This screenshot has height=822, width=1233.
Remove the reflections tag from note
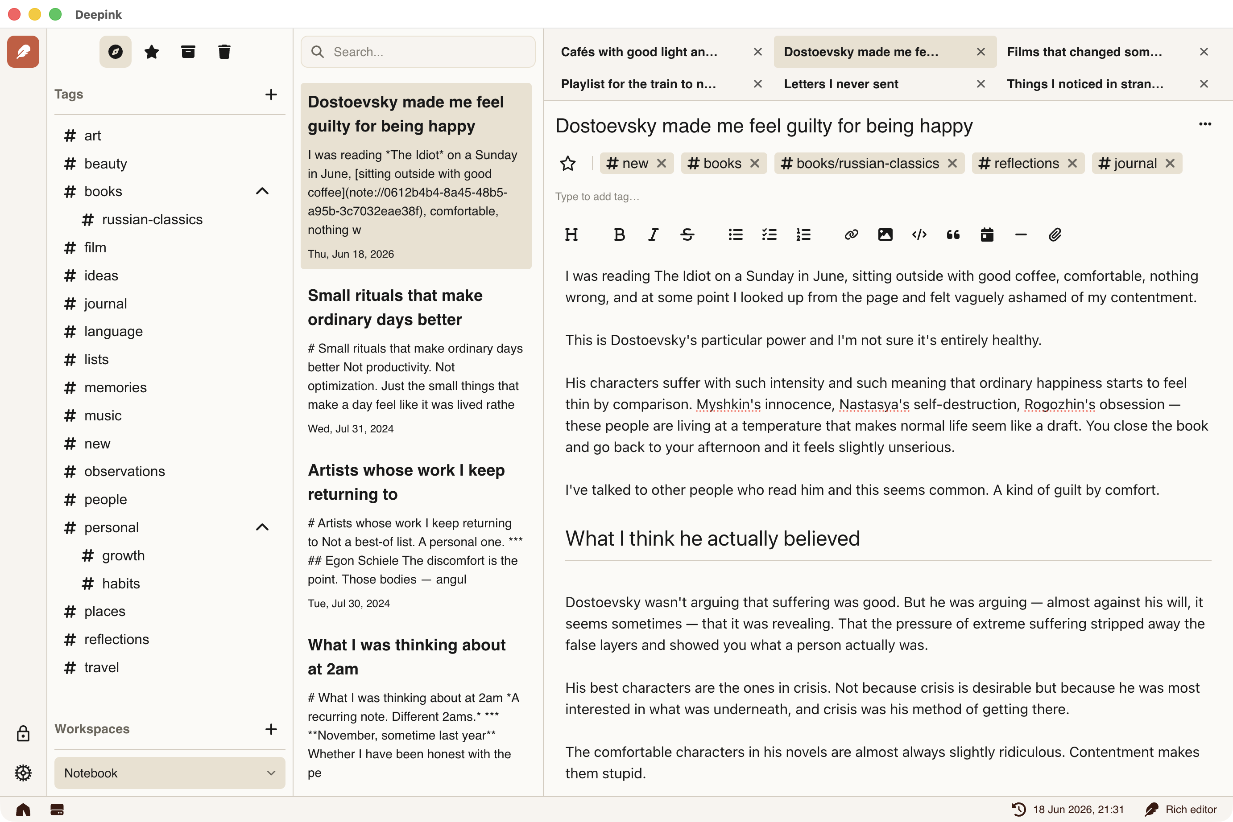[x=1072, y=164]
